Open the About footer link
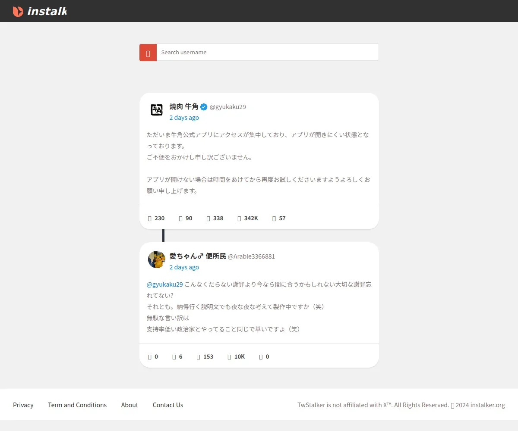 click(129, 405)
